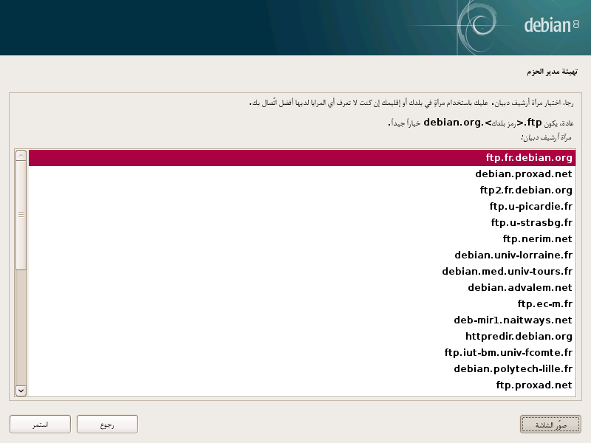Screen dimensions: 591x443
Task: Pick debian.med.univ-tours.fr from list
Action: [507, 272]
